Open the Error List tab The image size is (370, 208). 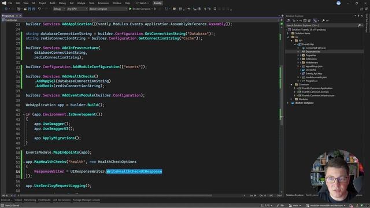coord(6,200)
